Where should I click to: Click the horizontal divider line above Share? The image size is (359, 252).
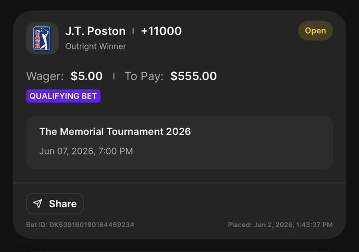pyautogui.click(x=179, y=183)
